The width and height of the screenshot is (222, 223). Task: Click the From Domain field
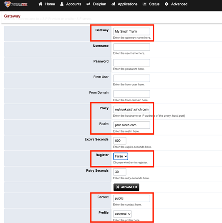pyautogui.click(x=131, y=94)
